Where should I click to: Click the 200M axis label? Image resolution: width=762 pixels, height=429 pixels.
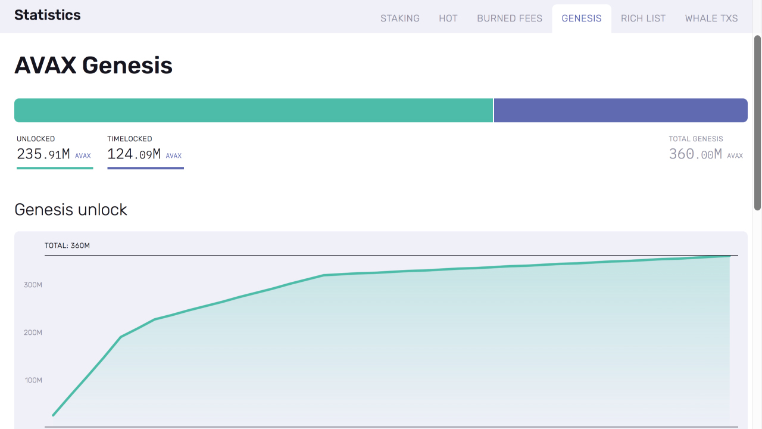coord(33,332)
